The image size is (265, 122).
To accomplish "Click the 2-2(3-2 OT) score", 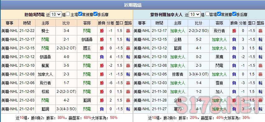I will tap(66, 48).
